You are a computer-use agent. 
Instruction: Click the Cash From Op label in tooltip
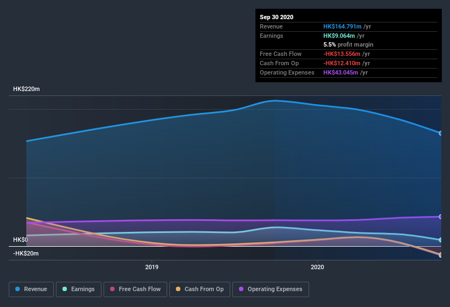279,63
